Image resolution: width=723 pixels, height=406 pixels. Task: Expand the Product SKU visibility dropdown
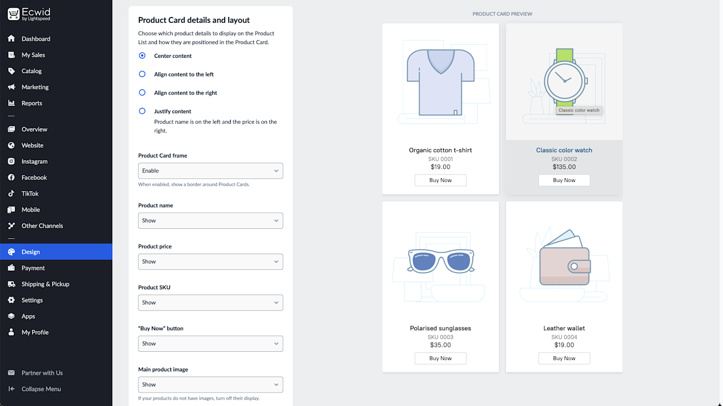coord(210,302)
